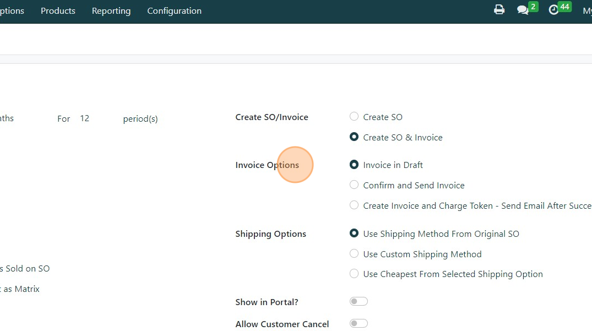Click the printer icon in top bar
This screenshot has height=331, width=592.
point(499,10)
